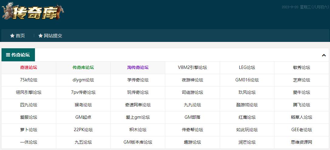
Task: Go to 思维资源网
Action: point(301,142)
